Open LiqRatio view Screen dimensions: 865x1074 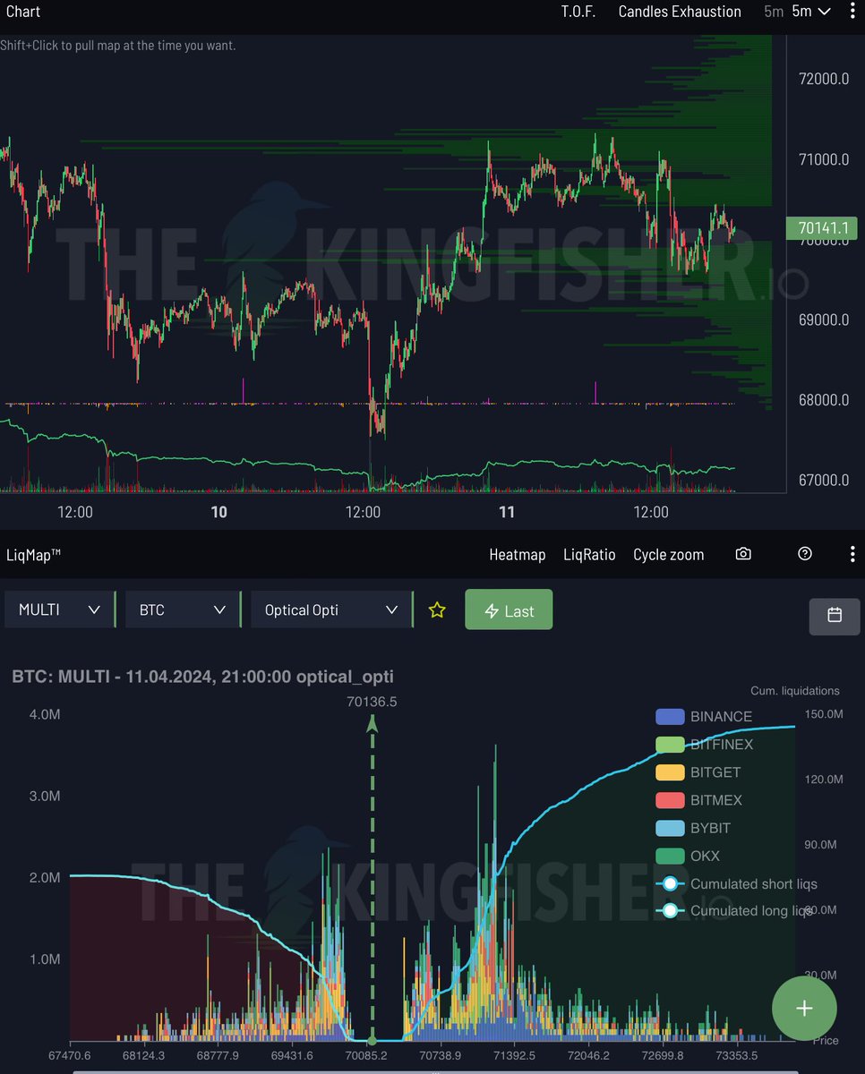pyautogui.click(x=589, y=555)
